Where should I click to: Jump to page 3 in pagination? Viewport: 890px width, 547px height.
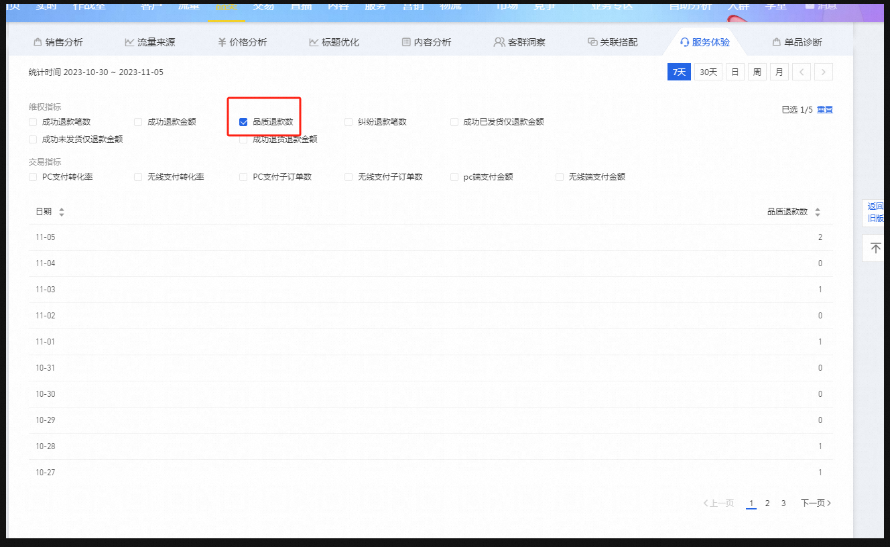tap(783, 503)
